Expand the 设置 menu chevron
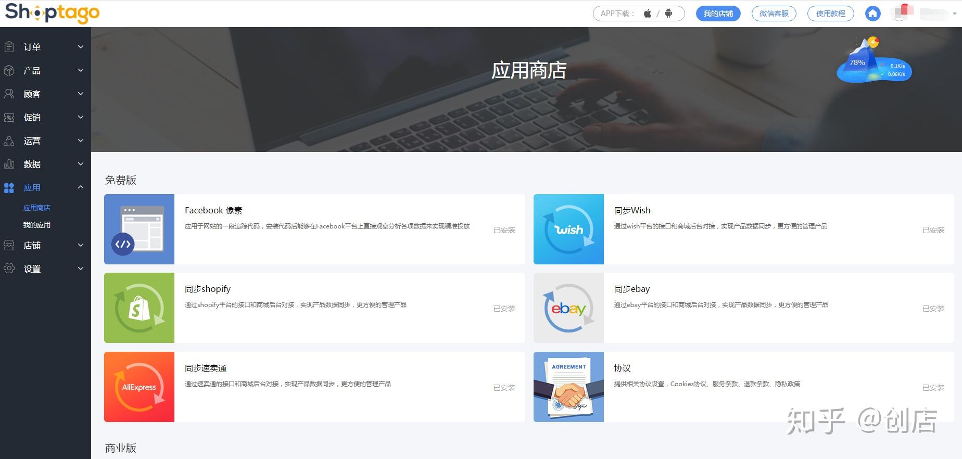This screenshot has height=459, width=962. pos(81,269)
